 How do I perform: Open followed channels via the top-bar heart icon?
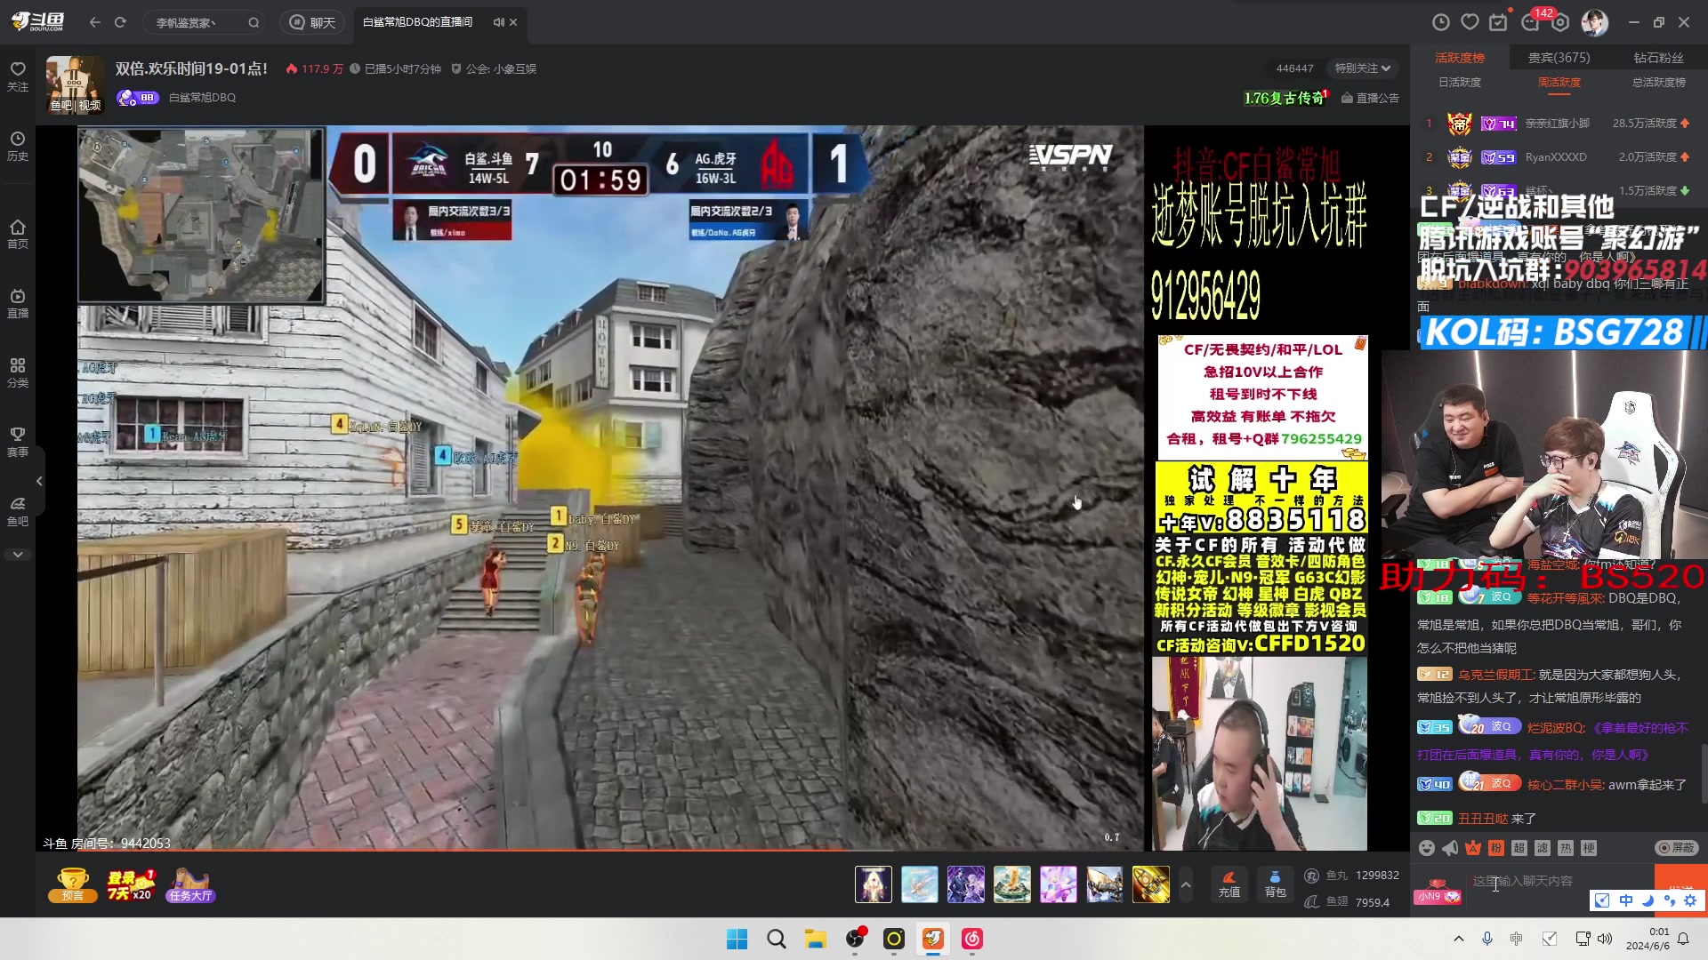pyautogui.click(x=1470, y=22)
